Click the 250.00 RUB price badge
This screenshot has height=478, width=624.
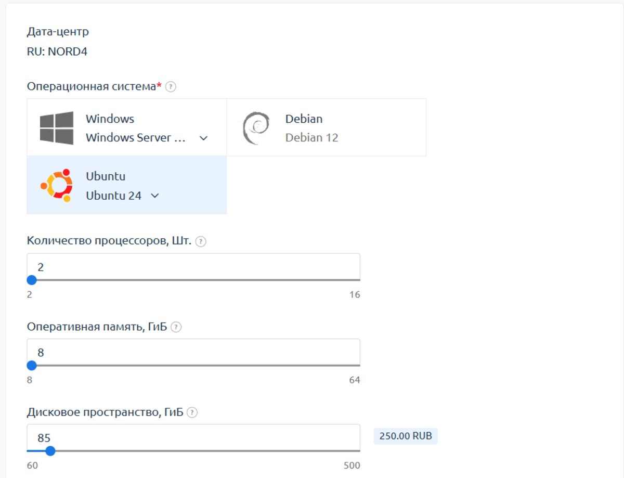point(406,436)
